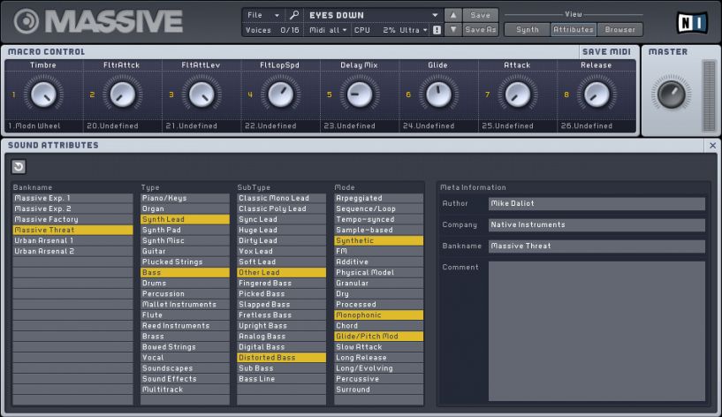The height and width of the screenshot is (417, 722).
Task: Switch to the Attributes view
Action: click(x=574, y=29)
